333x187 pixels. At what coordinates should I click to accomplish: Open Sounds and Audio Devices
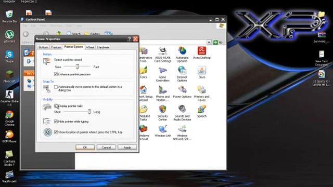coord(182,113)
